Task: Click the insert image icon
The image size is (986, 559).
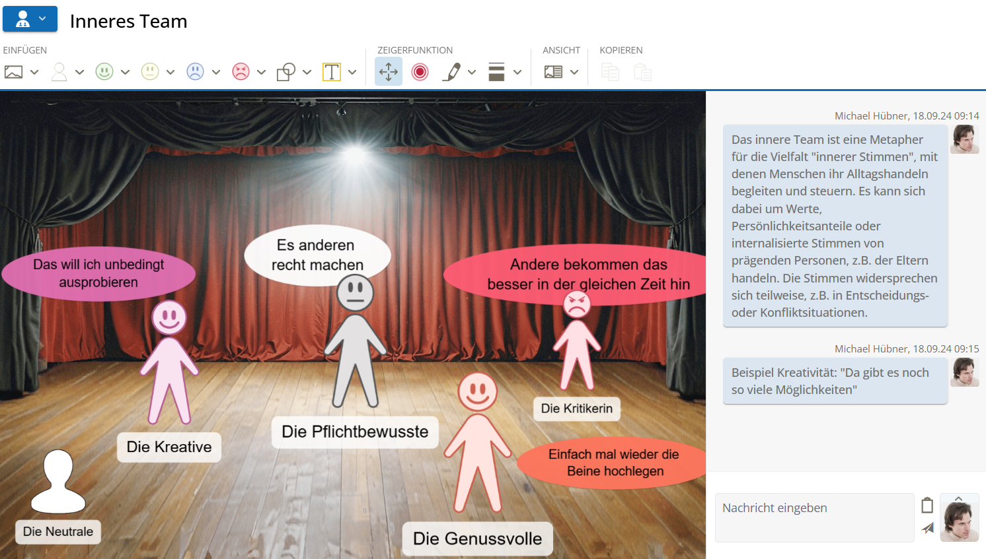Action: (x=14, y=72)
